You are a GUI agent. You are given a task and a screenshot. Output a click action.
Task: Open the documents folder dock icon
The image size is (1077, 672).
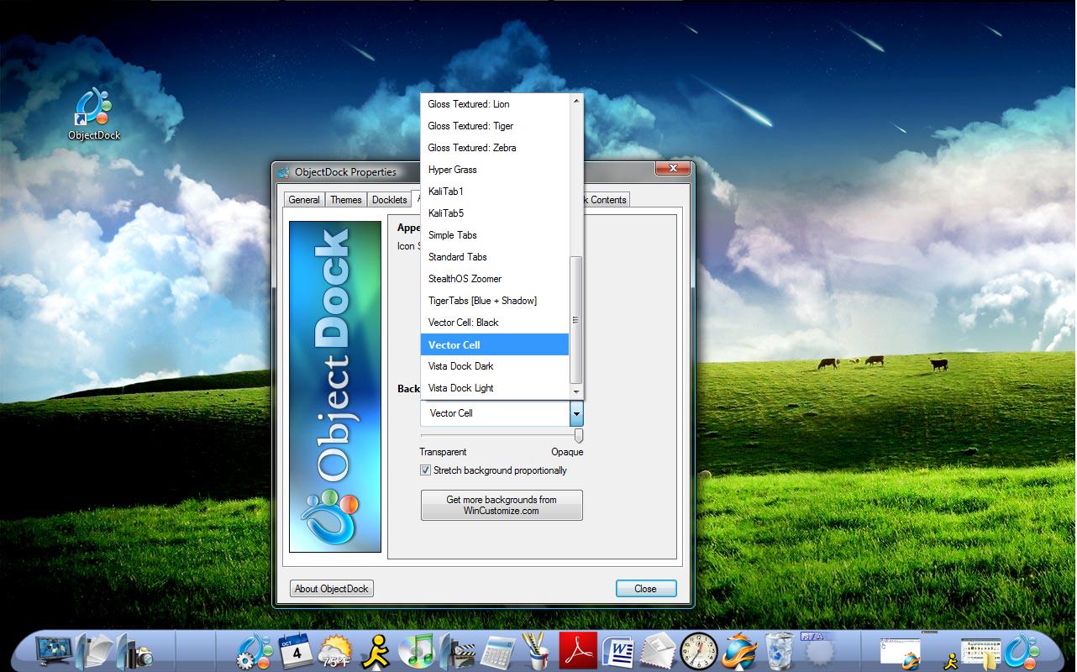93,652
